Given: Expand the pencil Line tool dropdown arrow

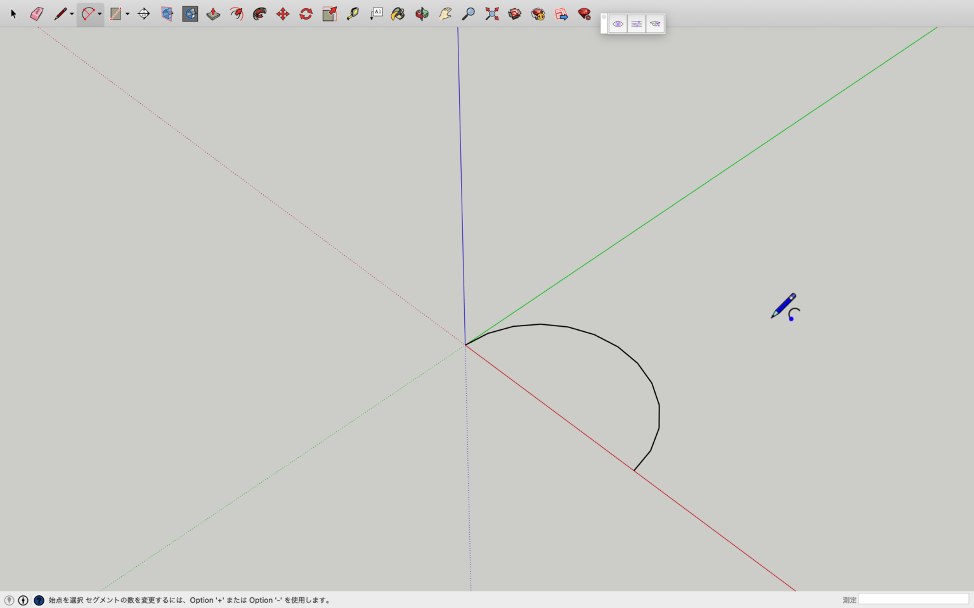Looking at the screenshot, I should pyautogui.click(x=72, y=14).
